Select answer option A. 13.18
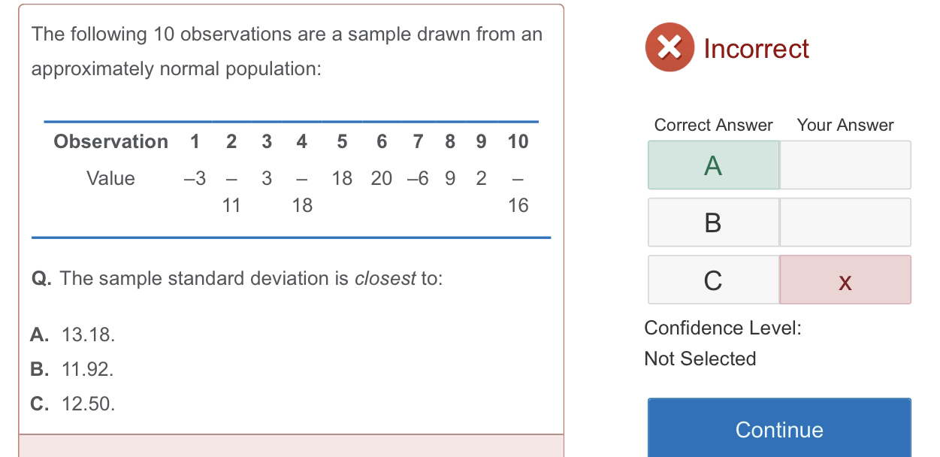 (x=74, y=334)
